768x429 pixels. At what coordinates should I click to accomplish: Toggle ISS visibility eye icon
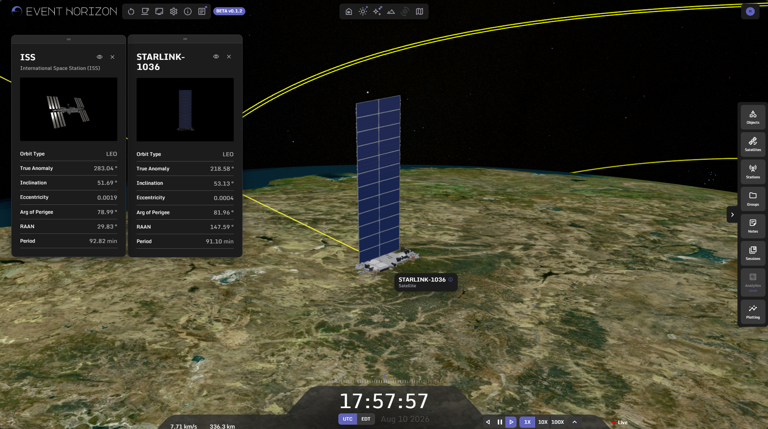[x=100, y=57]
